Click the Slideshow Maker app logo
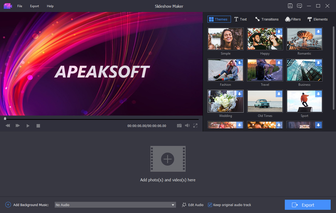Image resolution: width=336 pixels, height=213 pixels. click(8, 6)
